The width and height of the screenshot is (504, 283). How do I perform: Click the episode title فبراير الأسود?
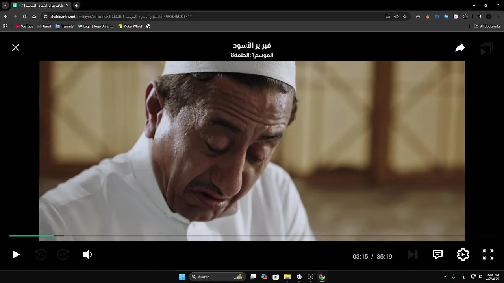point(252,46)
